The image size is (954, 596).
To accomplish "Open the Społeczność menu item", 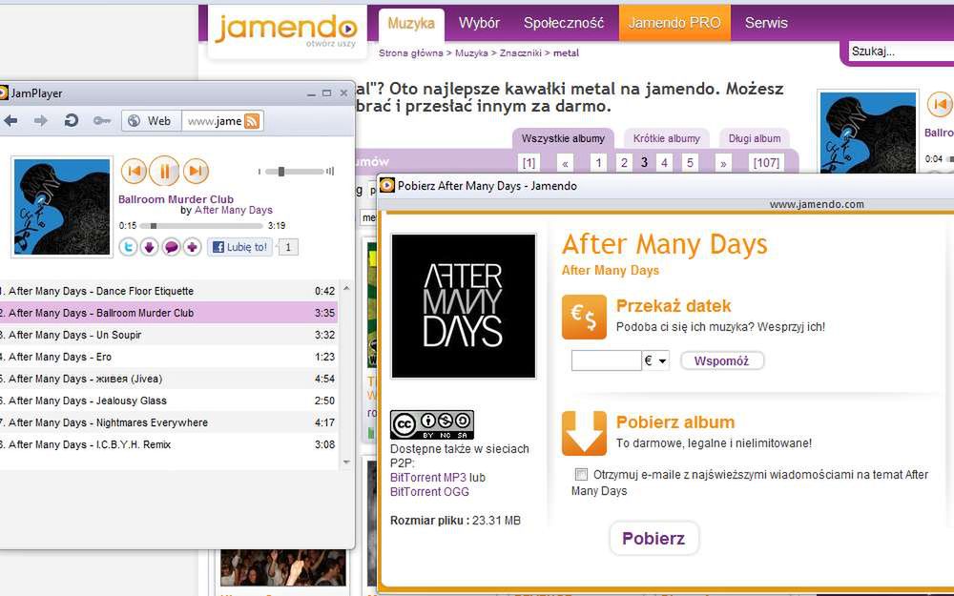I will (x=564, y=23).
